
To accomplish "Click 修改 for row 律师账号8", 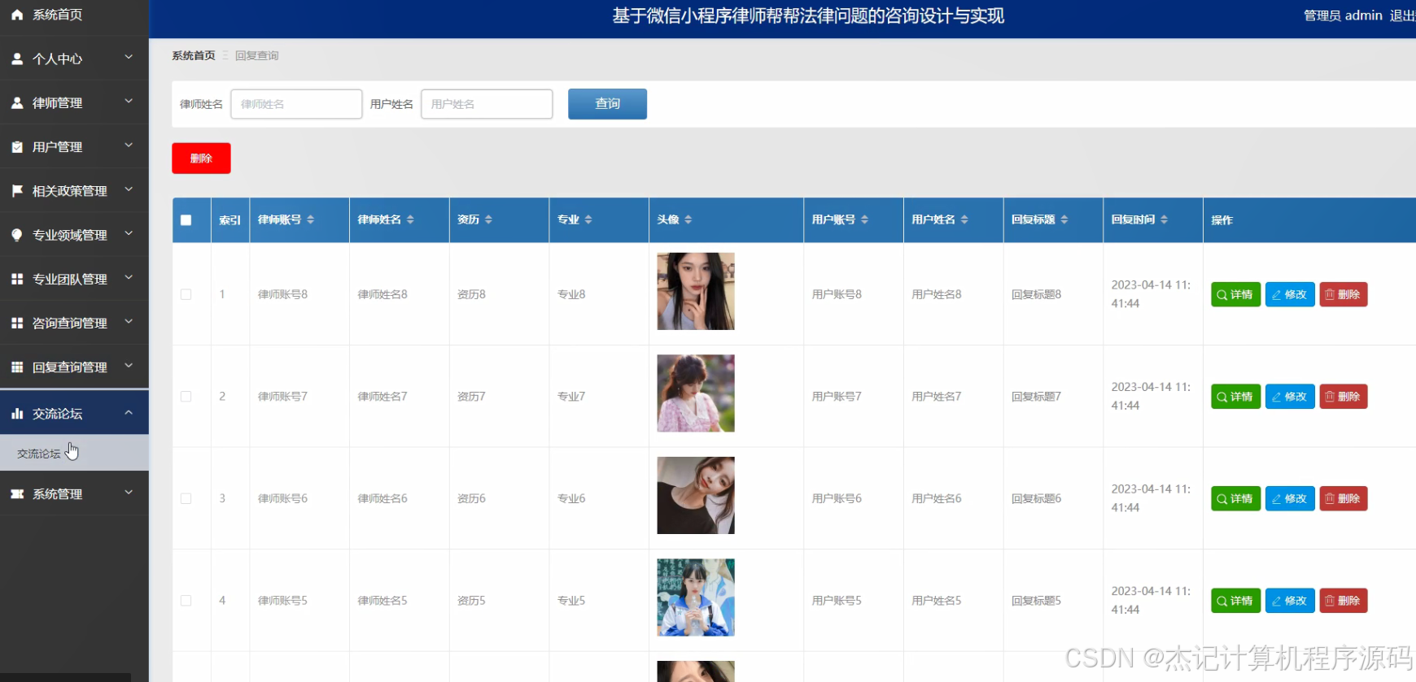I will (x=1290, y=294).
